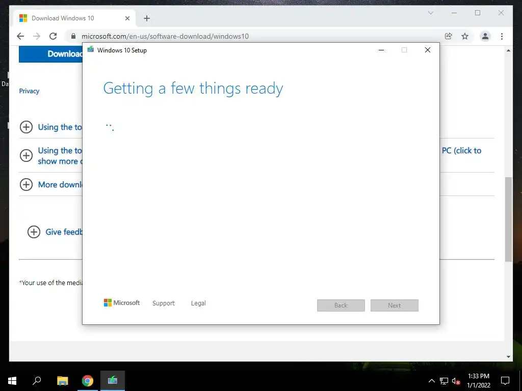Open the notification center icon

(505, 381)
